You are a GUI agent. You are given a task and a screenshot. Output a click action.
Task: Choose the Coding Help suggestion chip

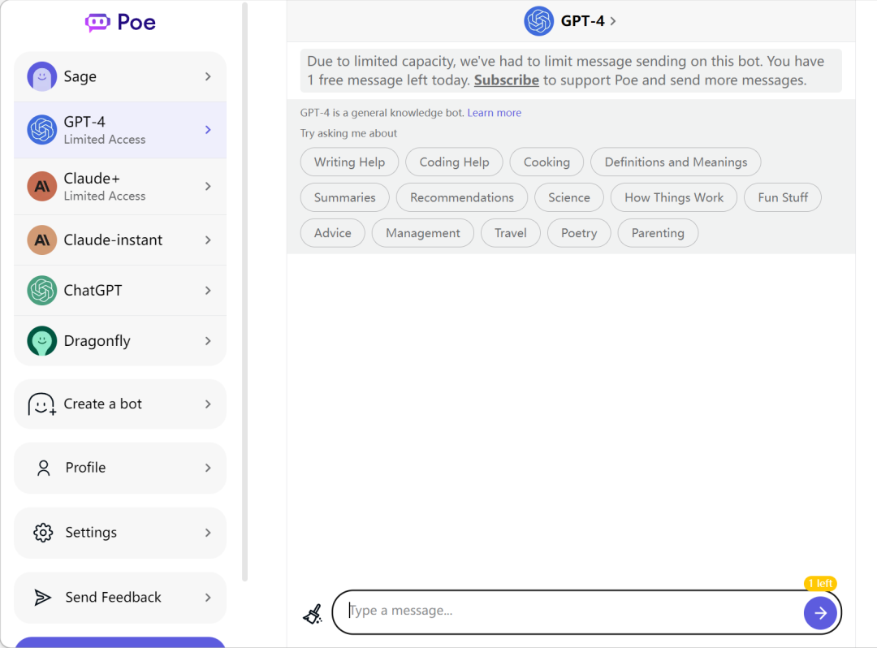454,162
